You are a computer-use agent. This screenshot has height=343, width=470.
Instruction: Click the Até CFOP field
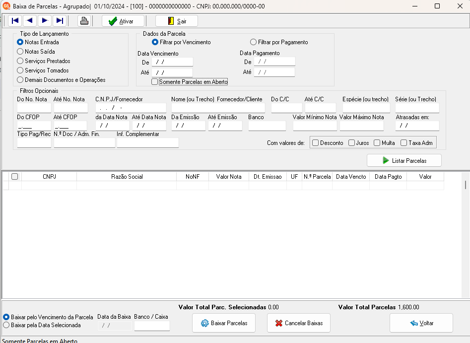[x=70, y=126]
